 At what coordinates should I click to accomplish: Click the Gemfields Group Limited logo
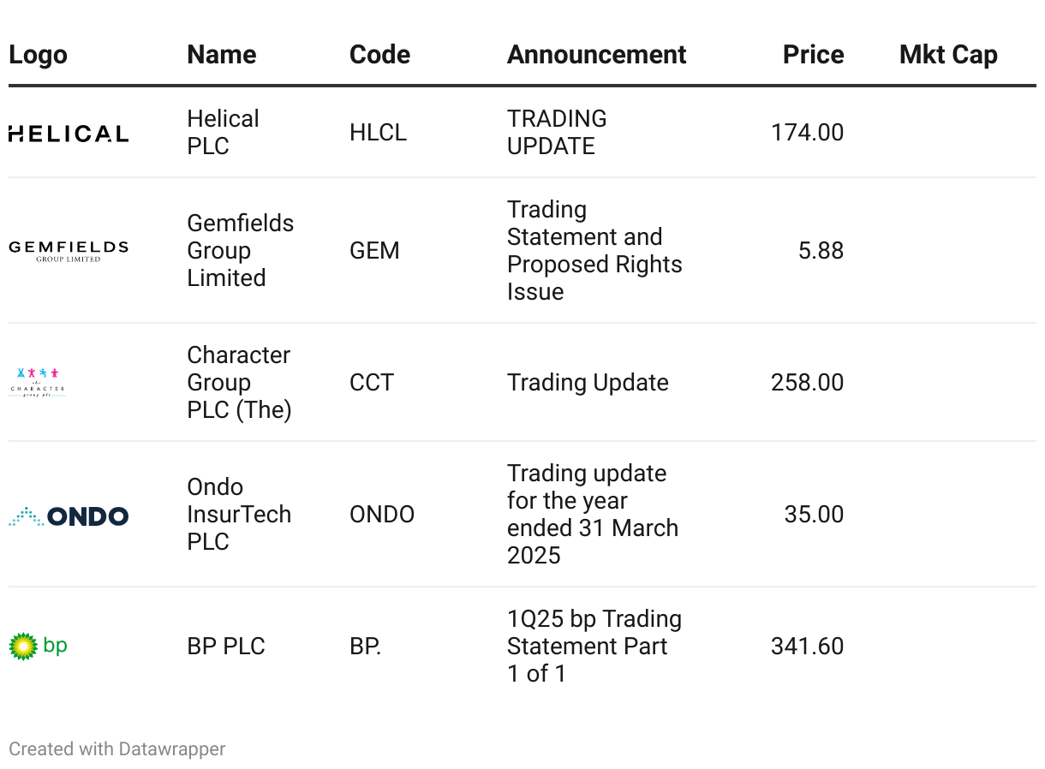pos(69,250)
